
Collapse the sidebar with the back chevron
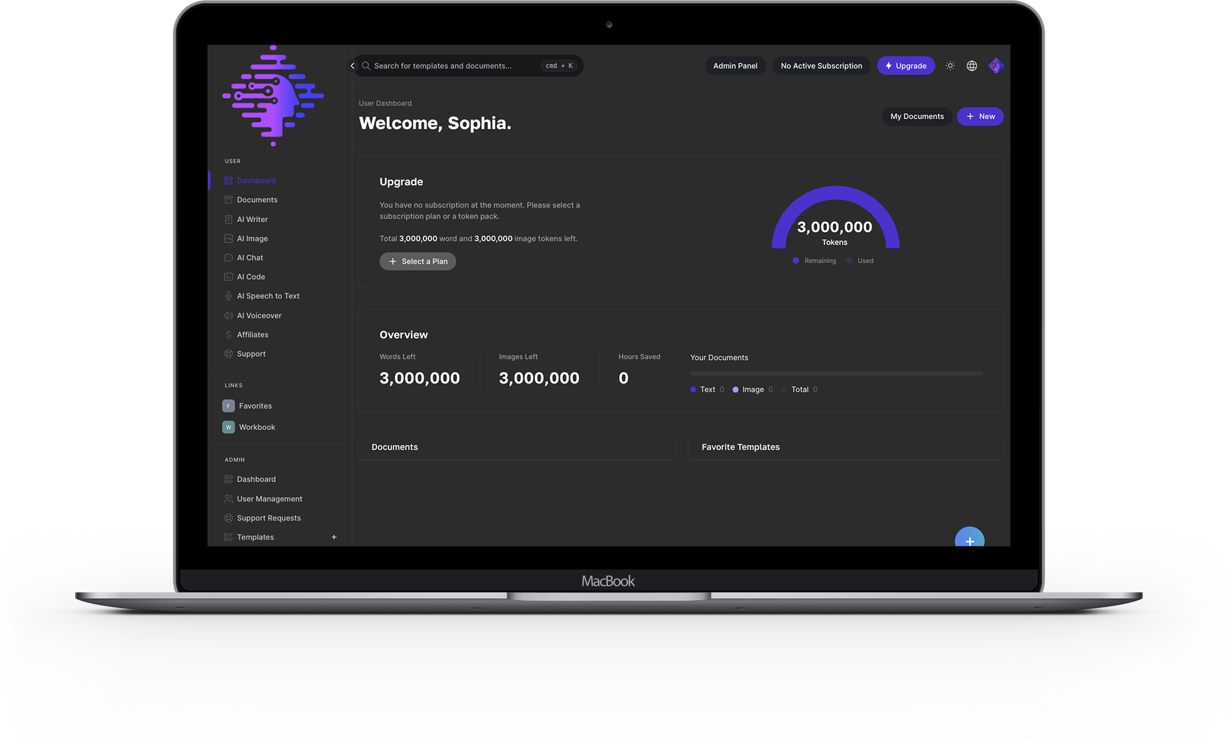(x=353, y=65)
